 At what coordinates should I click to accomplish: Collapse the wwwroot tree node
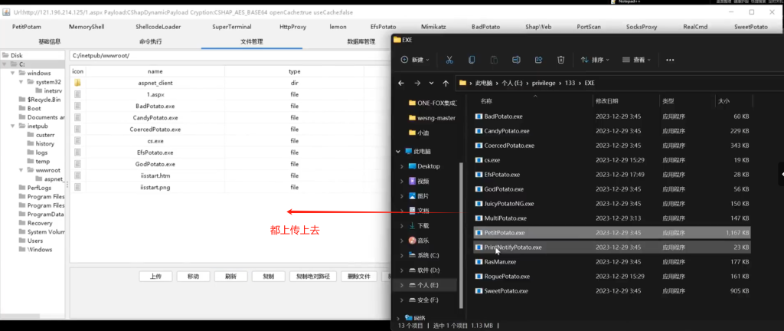click(x=21, y=170)
